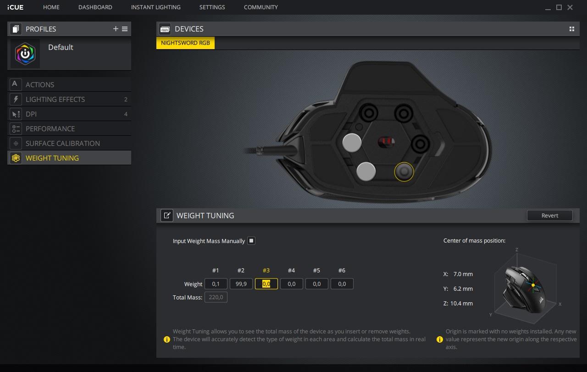Toggle the devices grid view icon
587x372 pixels.
pos(572,29)
